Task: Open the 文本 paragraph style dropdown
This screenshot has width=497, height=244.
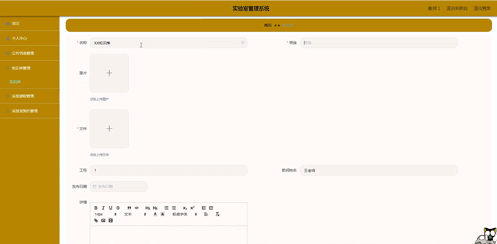Action: tap(135, 214)
